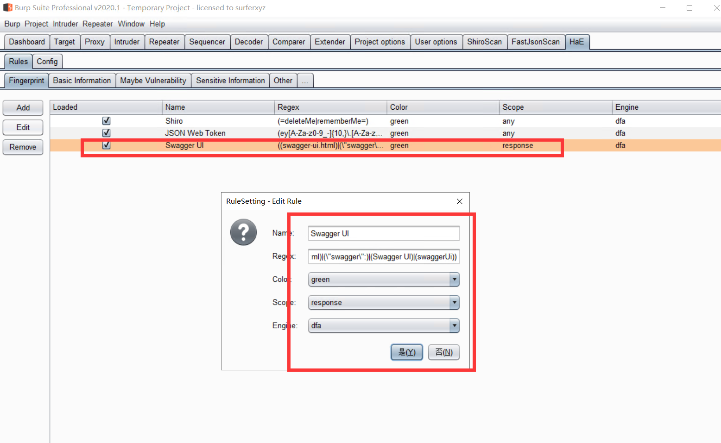Select the Rules sub-tab
The image size is (721, 443).
(19, 62)
